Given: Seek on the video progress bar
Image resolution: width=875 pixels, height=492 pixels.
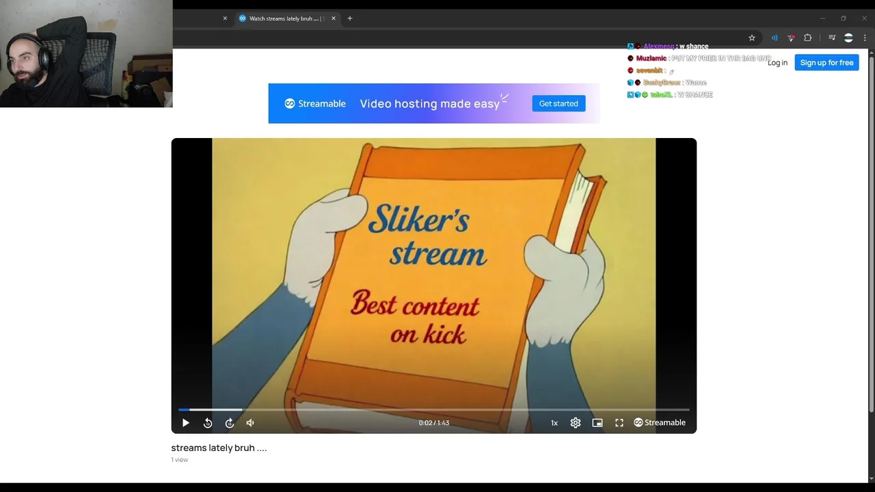Looking at the screenshot, I should coord(434,409).
